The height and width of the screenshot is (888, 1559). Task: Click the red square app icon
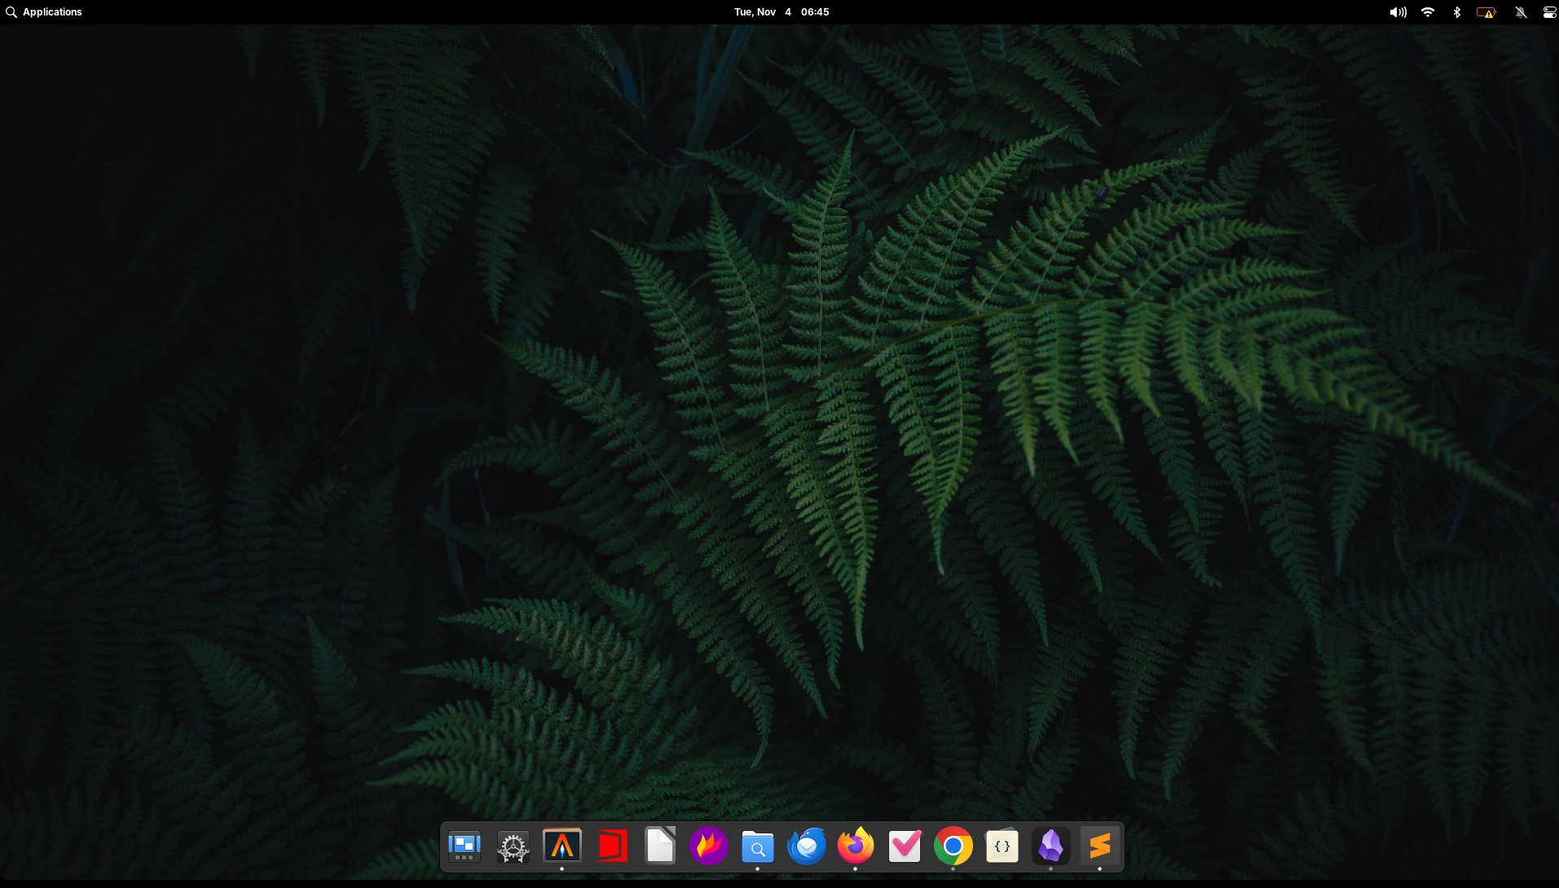[611, 846]
